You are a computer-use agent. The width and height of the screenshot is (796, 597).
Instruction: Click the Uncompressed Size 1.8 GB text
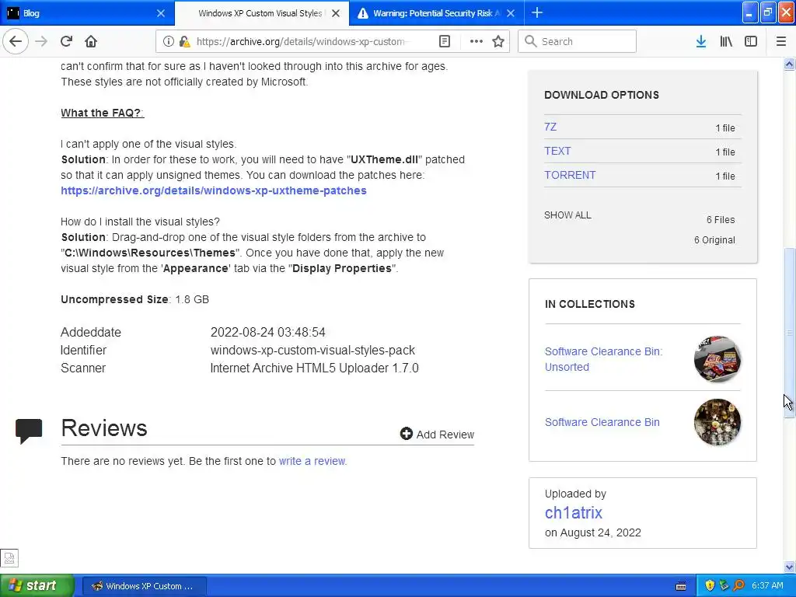click(x=134, y=299)
